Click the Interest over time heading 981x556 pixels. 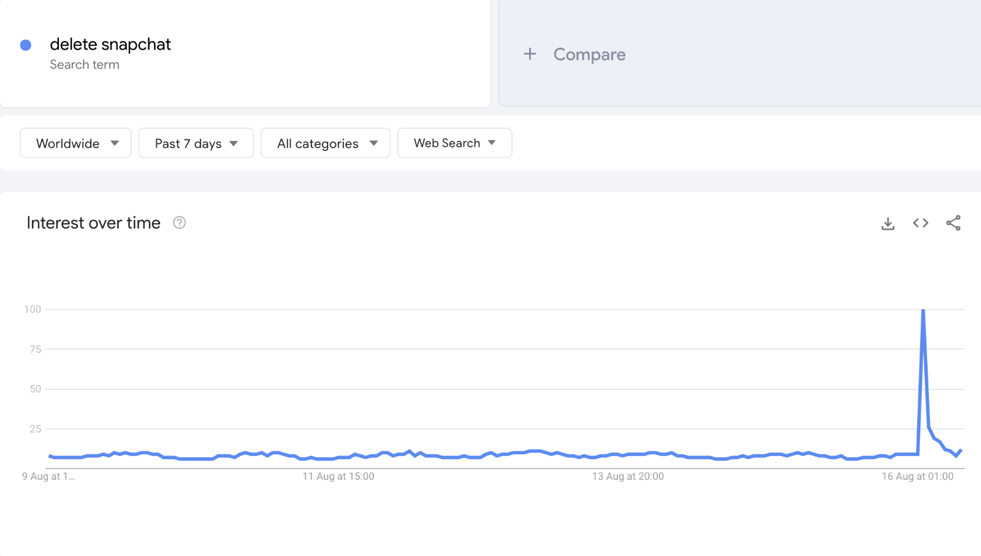(93, 223)
